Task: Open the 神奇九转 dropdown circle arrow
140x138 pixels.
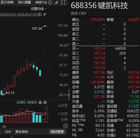Action: (50, 2)
